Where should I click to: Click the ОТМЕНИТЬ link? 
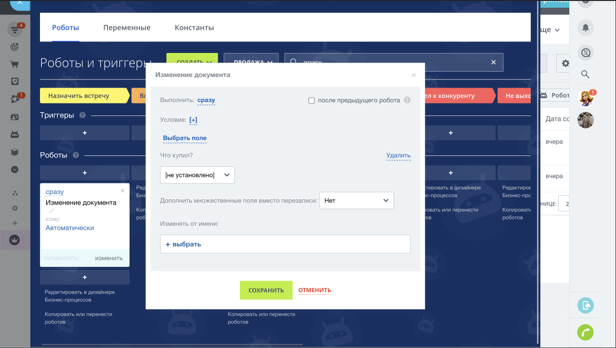(x=315, y=290)
